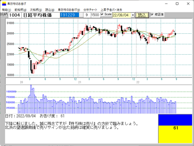The height and width of the screenshot is (146, 194).
Task: Open the 分析チャート menu
Action: [x=90, y=10]
